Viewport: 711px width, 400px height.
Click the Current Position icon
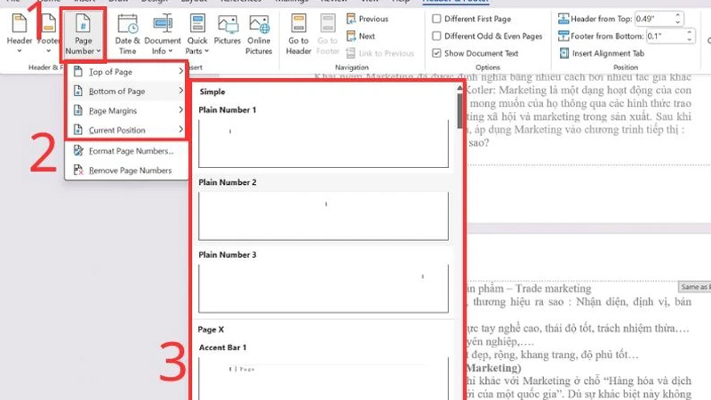click(78, 130)
